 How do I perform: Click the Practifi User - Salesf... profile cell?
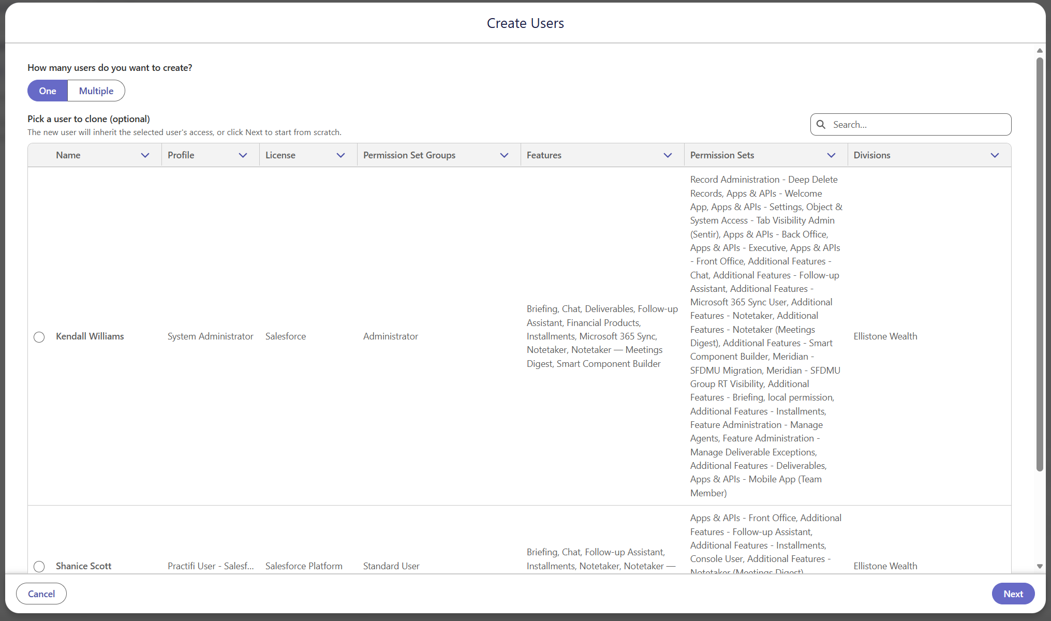click(x=211, y=566)
